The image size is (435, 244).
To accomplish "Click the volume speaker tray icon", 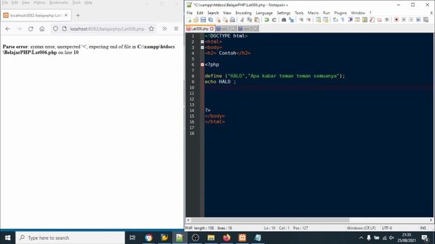I will point(391,238).
